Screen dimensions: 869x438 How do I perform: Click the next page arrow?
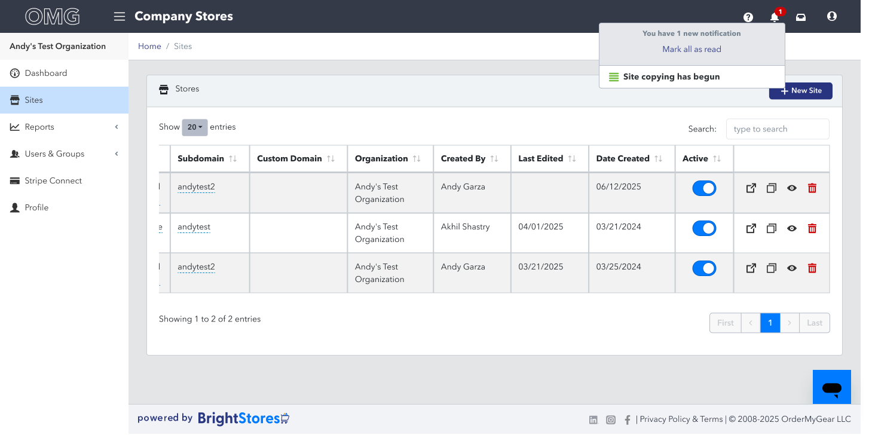790,323
